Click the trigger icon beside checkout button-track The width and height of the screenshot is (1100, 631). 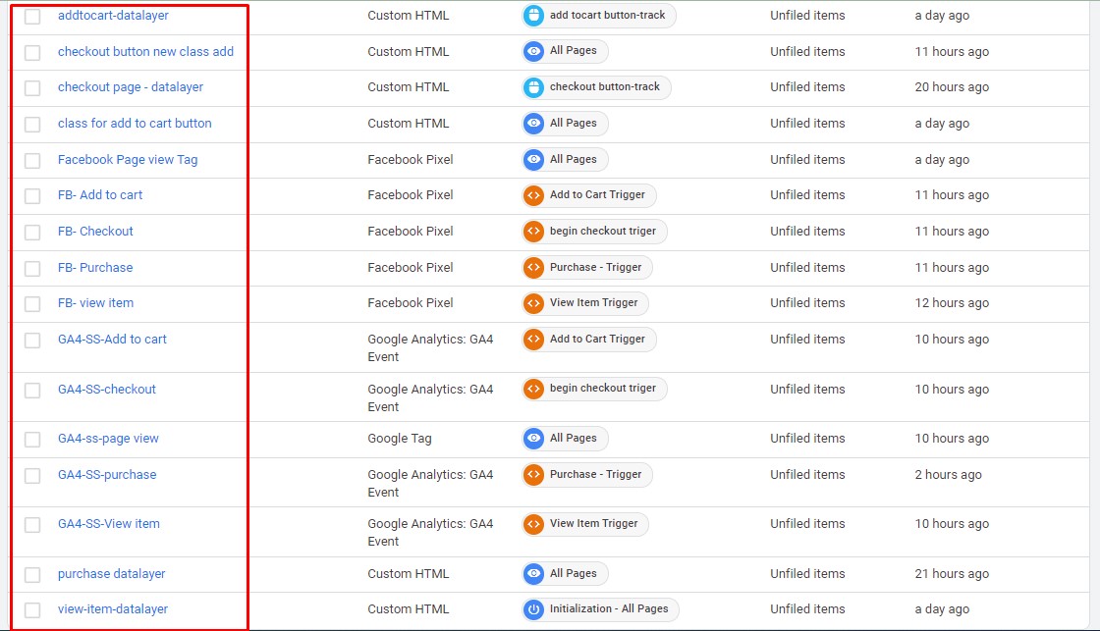pyautogui.click(x=534, y=87)
